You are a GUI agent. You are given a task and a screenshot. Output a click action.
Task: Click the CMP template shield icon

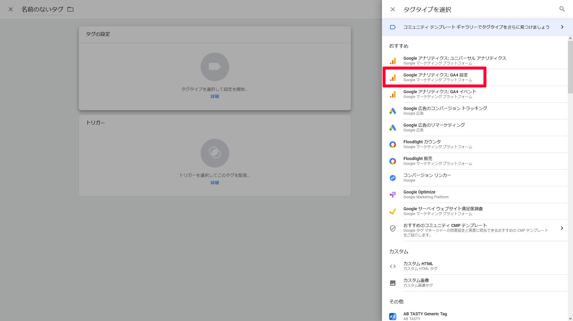393,228
